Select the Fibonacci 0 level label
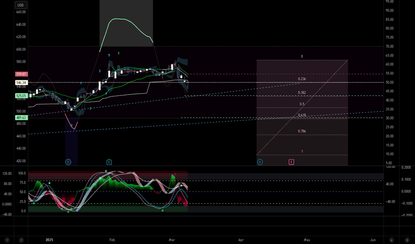 (x=302, y=56)
